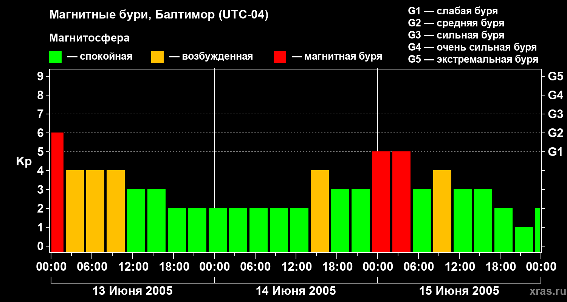Click the 'Kp' axis title
Screen dimensions: 567x302
(24, 162)
